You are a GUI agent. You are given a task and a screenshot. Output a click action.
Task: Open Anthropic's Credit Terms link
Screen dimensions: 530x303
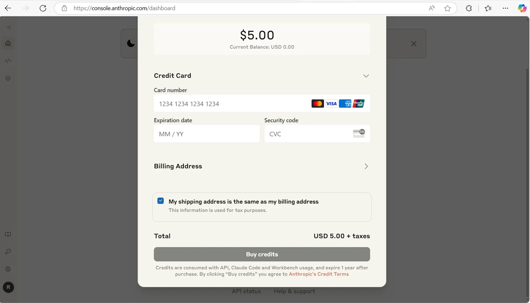click(x=319, y=274)
